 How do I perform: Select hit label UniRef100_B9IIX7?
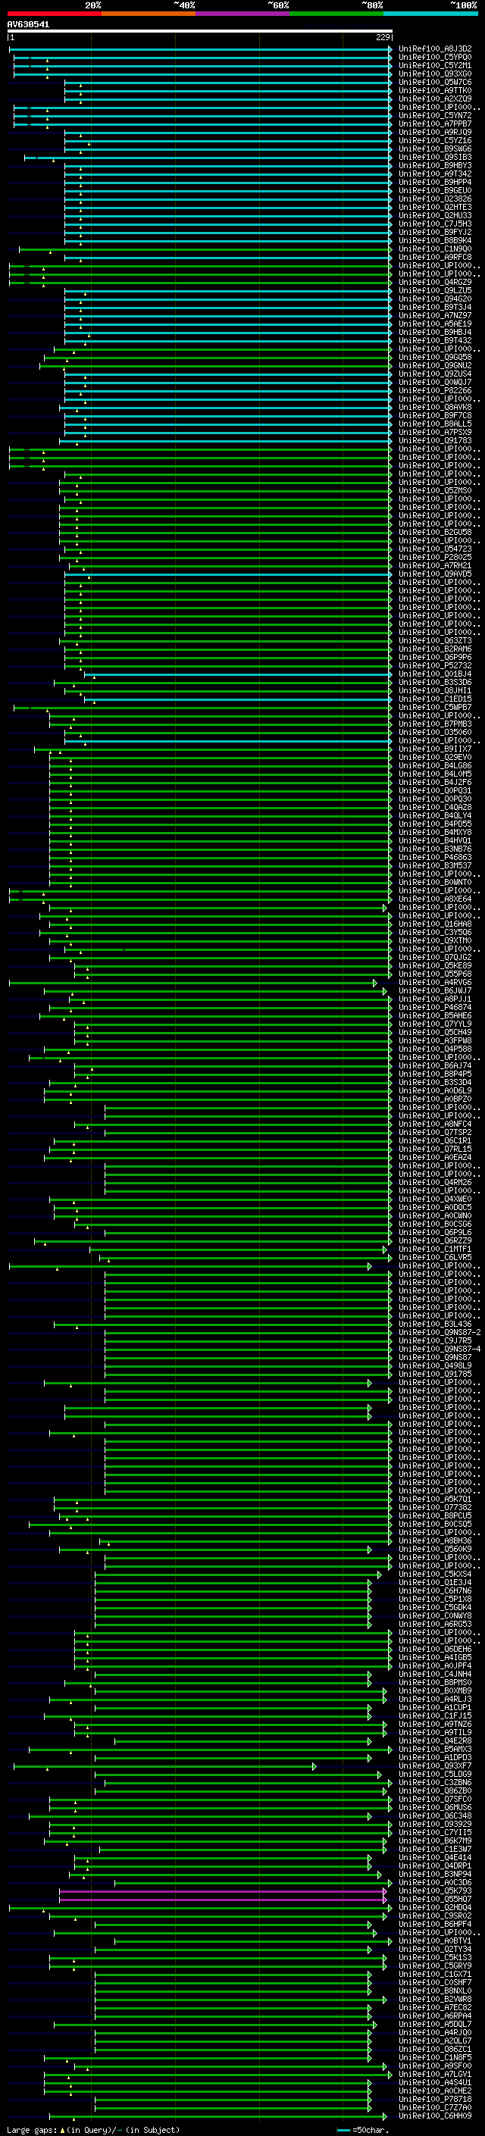pyautogui.click(x=435, y=749)
